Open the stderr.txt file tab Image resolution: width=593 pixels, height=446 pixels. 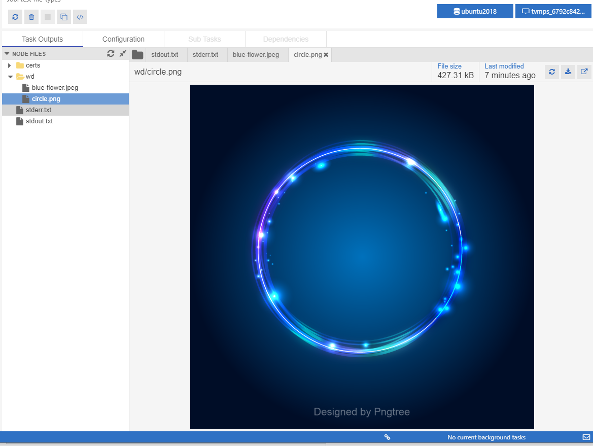click(x=205, y=54)
